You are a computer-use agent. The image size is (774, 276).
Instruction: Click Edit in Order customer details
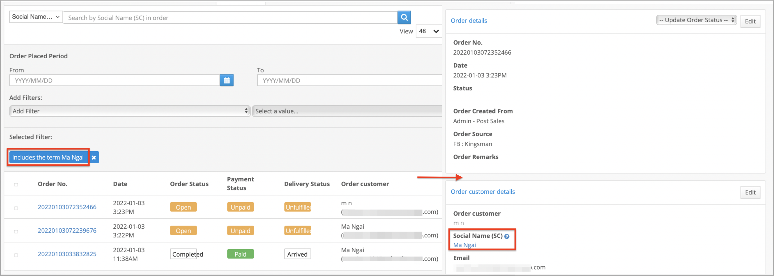coord(750,192)
